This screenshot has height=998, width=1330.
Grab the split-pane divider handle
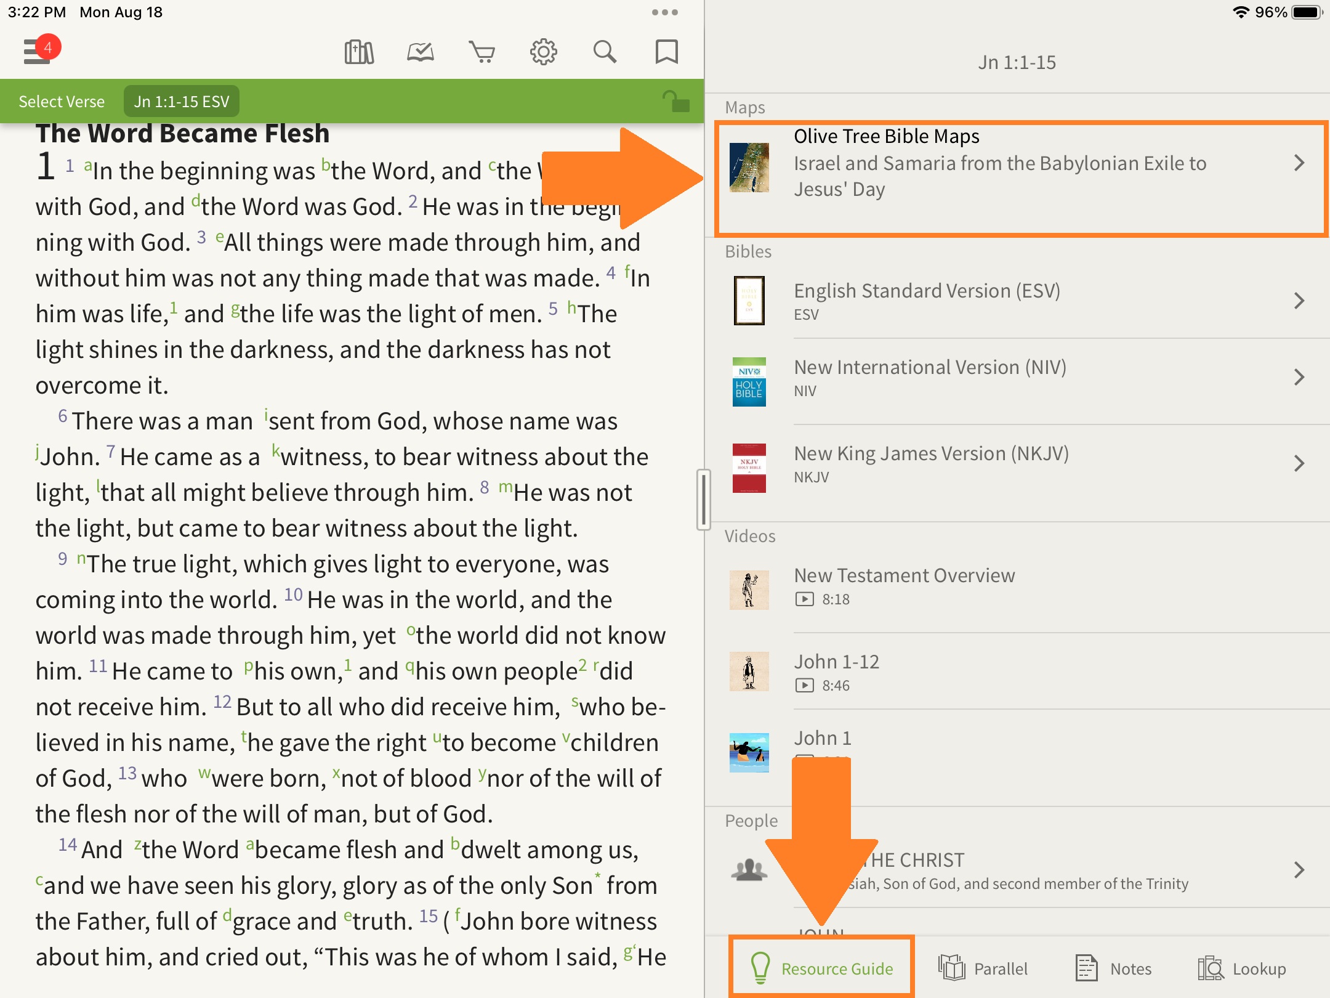[x=704, y=499]
